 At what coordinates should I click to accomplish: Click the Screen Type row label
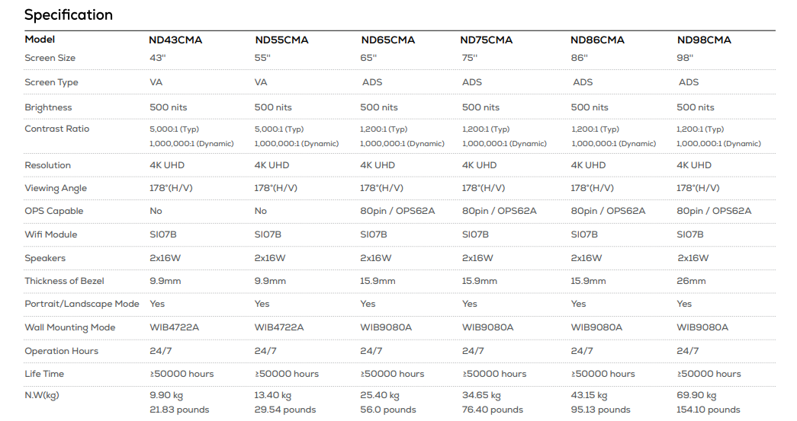(51, 82)
